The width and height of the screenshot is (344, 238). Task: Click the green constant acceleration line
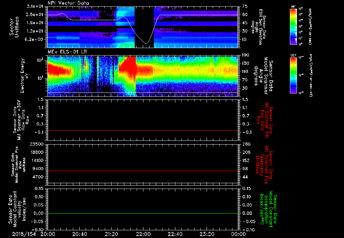(x=142, y=213)
